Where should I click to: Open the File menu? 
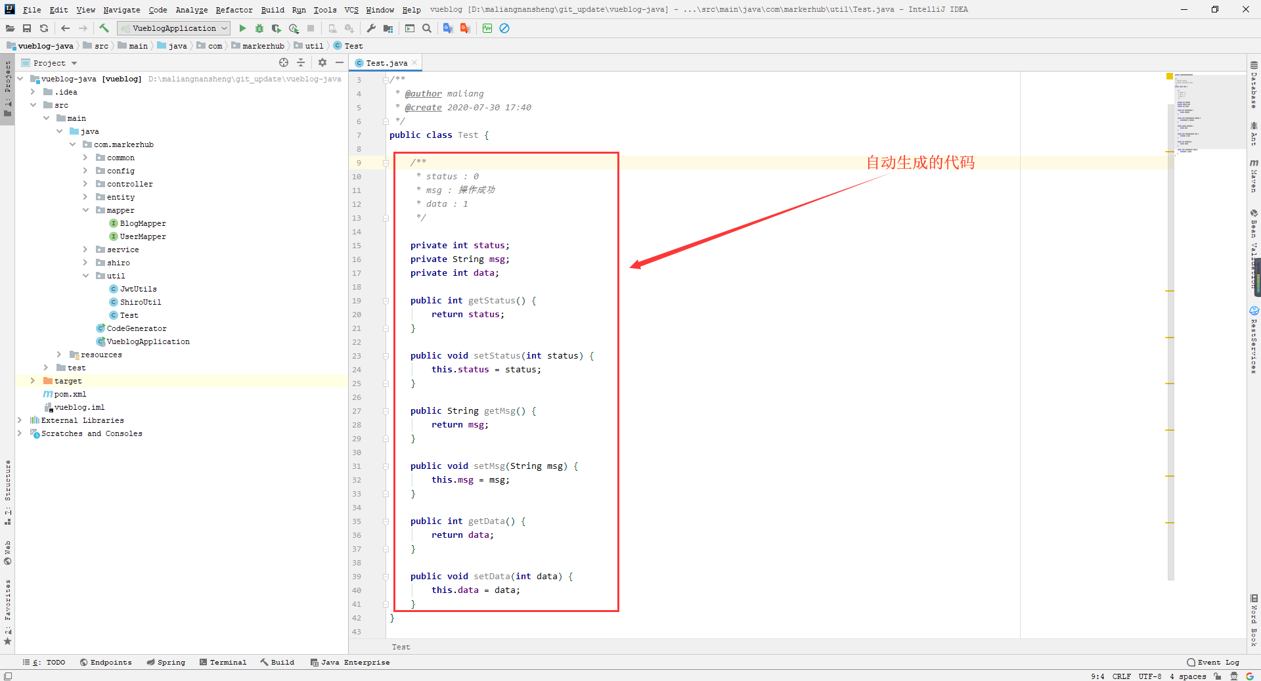pos(32,10)
